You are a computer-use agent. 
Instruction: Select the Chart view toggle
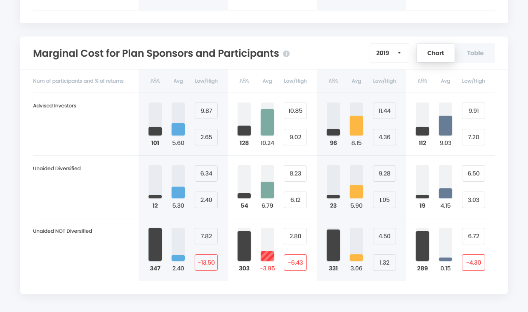tap(436, 53)
